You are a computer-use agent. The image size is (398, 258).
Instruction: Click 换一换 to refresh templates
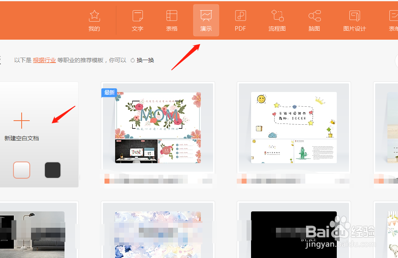[145, 60]
